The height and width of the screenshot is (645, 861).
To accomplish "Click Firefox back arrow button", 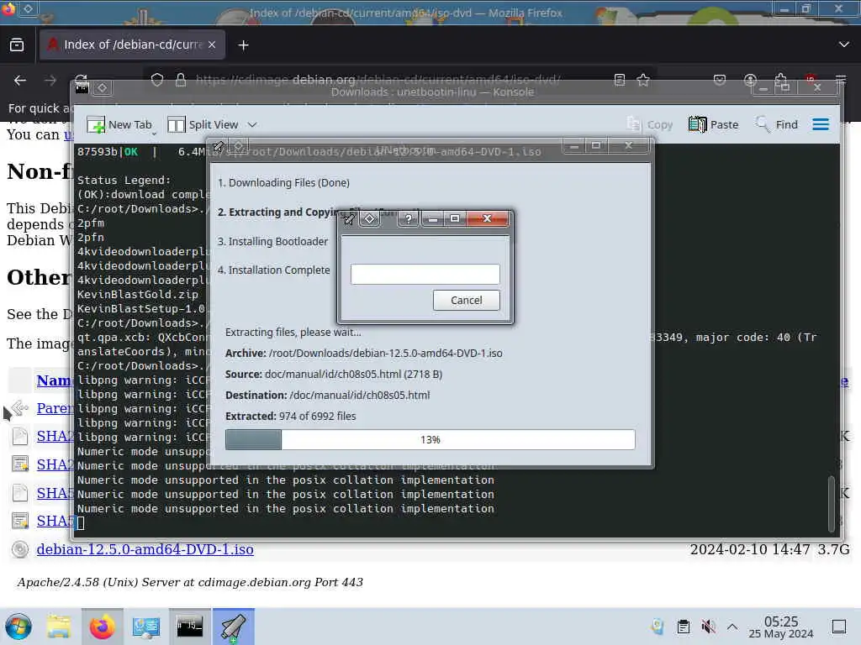I will pyautogui.click(x=20, y=81).
